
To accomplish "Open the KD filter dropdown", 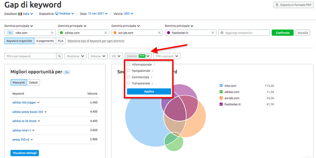I will 116,56.
